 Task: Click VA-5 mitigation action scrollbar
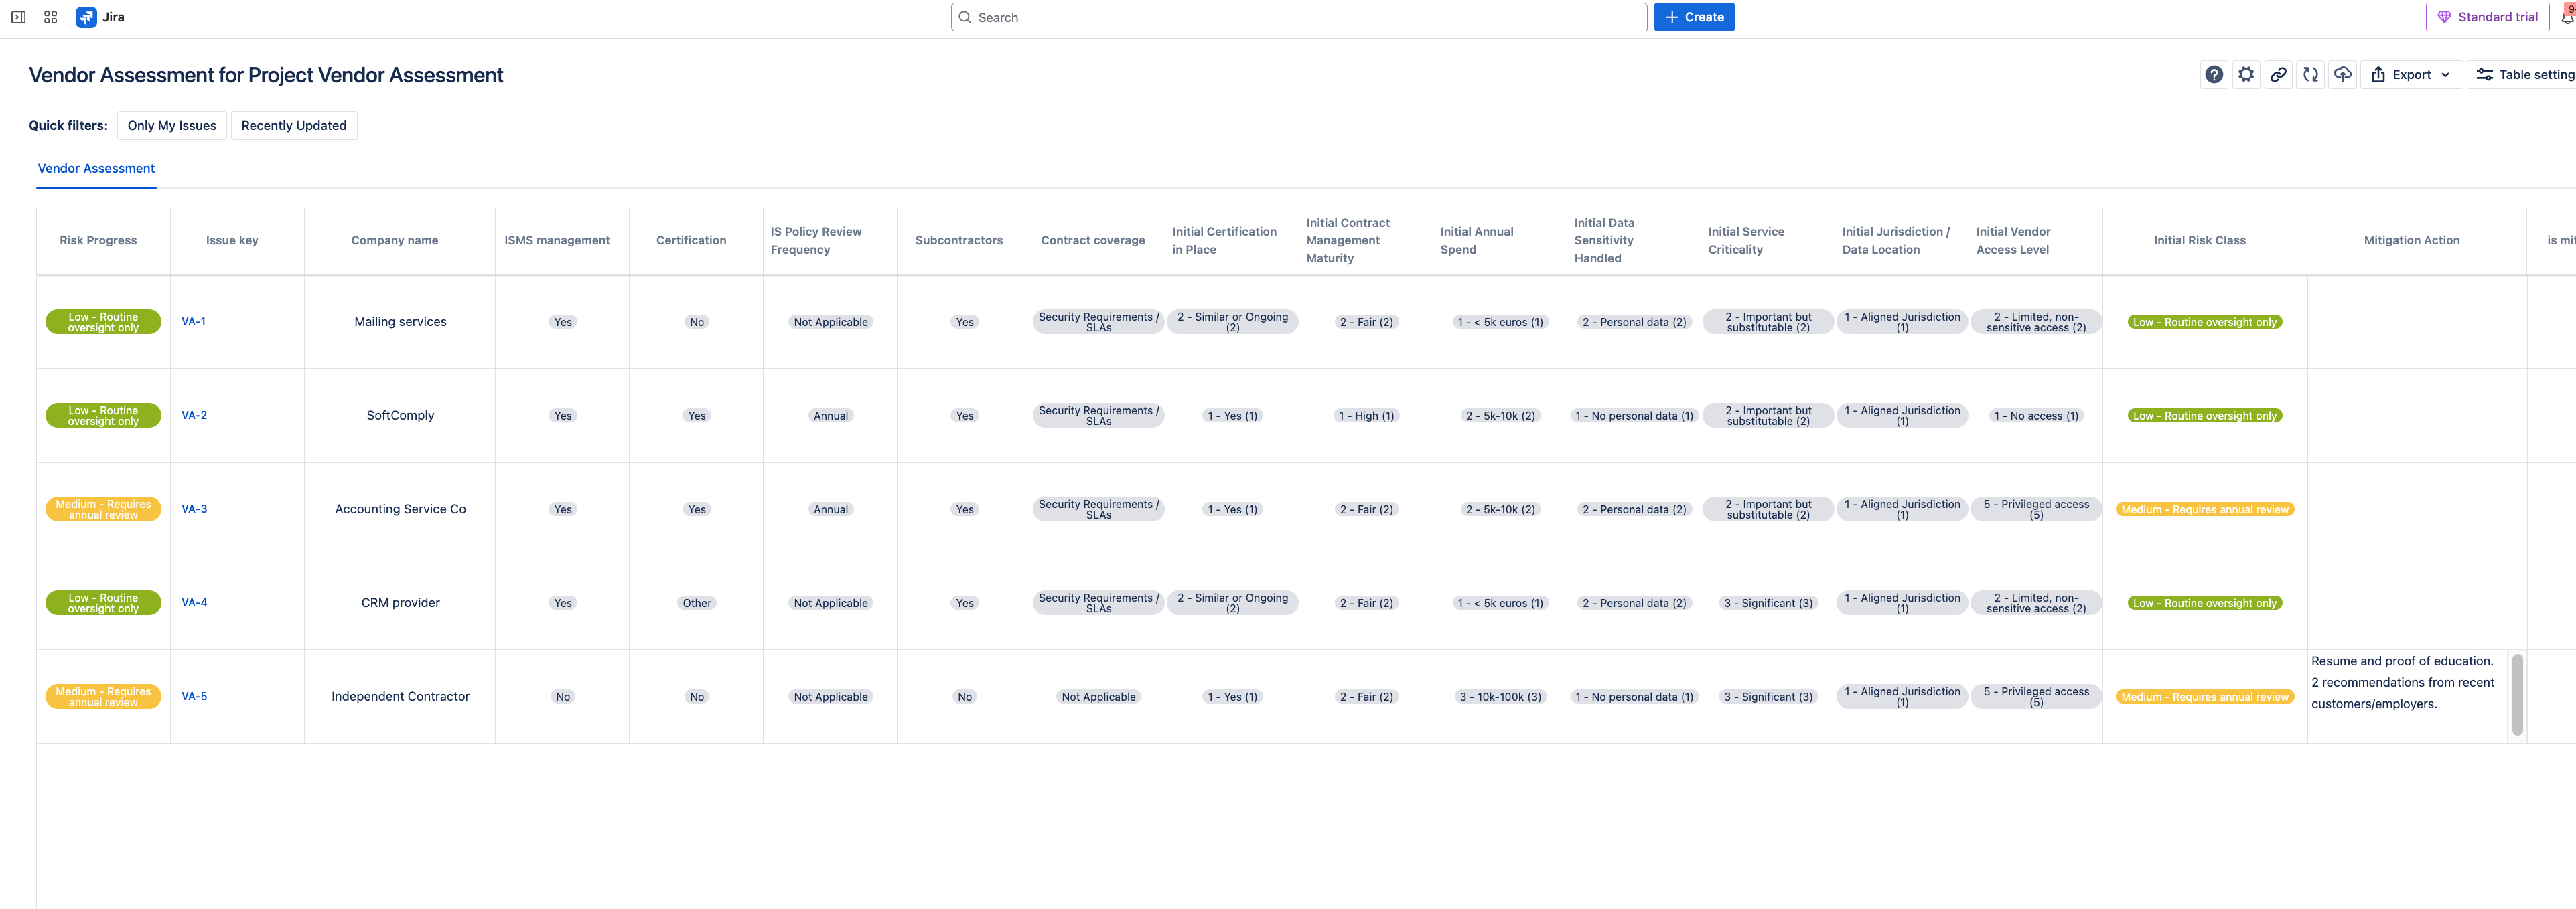[x=2517, y=695]
